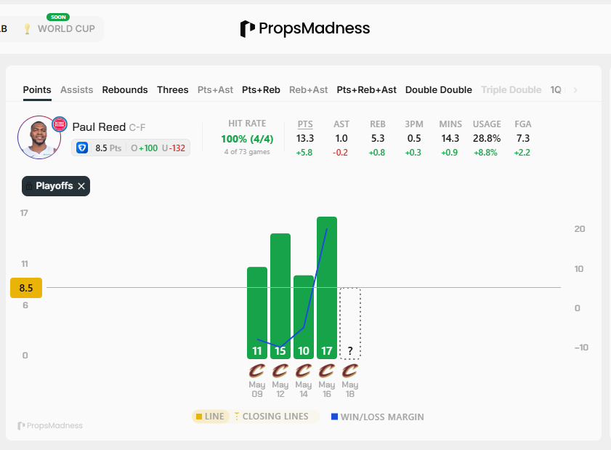
Task: Click the 28.8% usage value
Action: point(487,138)
